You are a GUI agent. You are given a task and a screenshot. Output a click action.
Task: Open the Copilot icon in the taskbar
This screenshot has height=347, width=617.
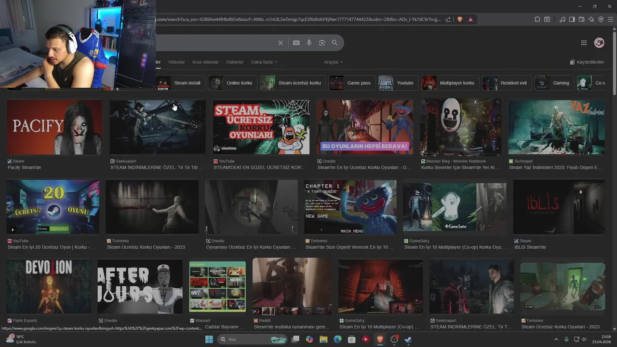click(309, 339)
